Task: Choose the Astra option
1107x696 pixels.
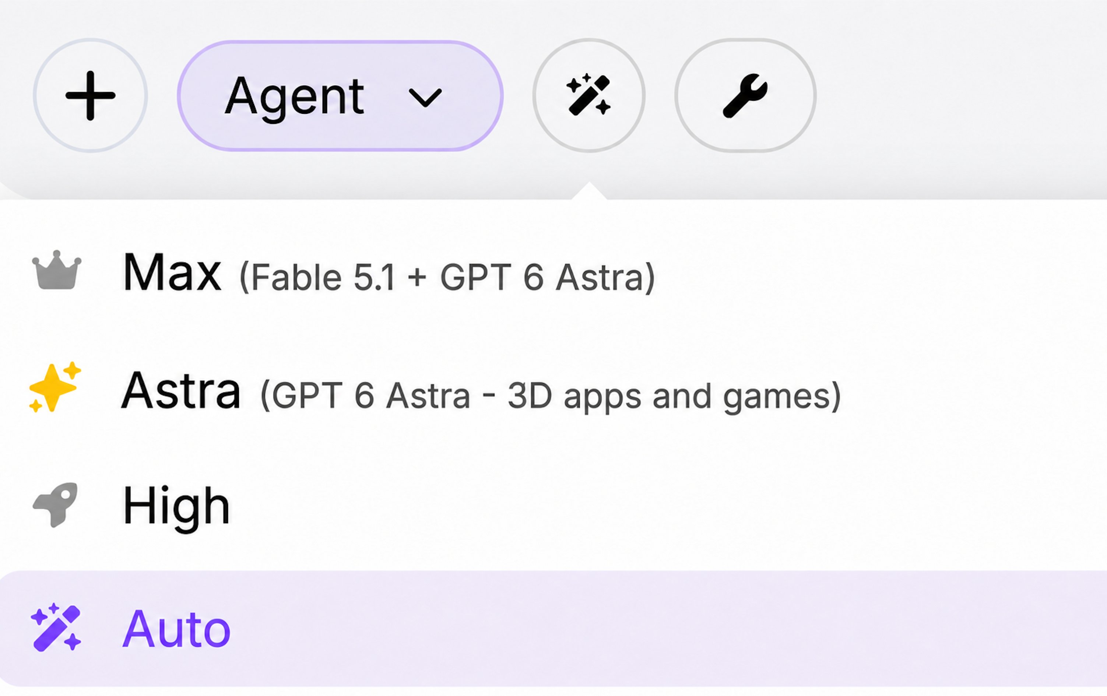Action: pyautogui.click(x=553, y=391)
